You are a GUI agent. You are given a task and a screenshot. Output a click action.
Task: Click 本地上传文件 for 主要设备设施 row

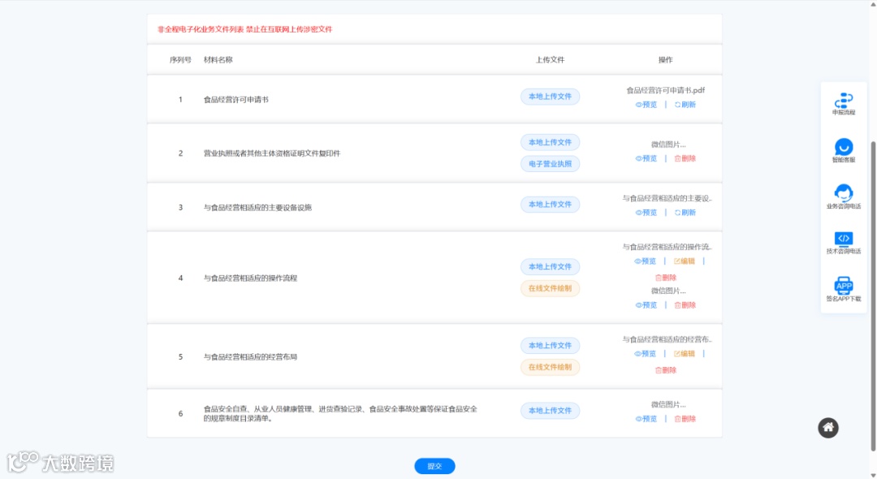(550, 204)
